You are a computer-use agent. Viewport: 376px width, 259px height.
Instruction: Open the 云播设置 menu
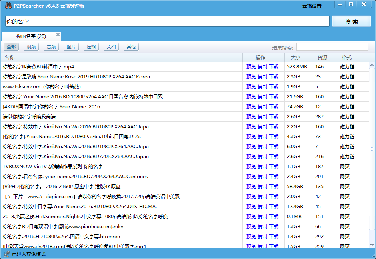(x=312, y=6)
